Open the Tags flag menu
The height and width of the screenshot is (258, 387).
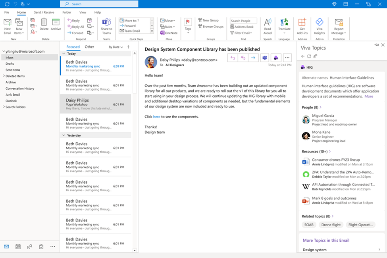(x=188, y=26)
